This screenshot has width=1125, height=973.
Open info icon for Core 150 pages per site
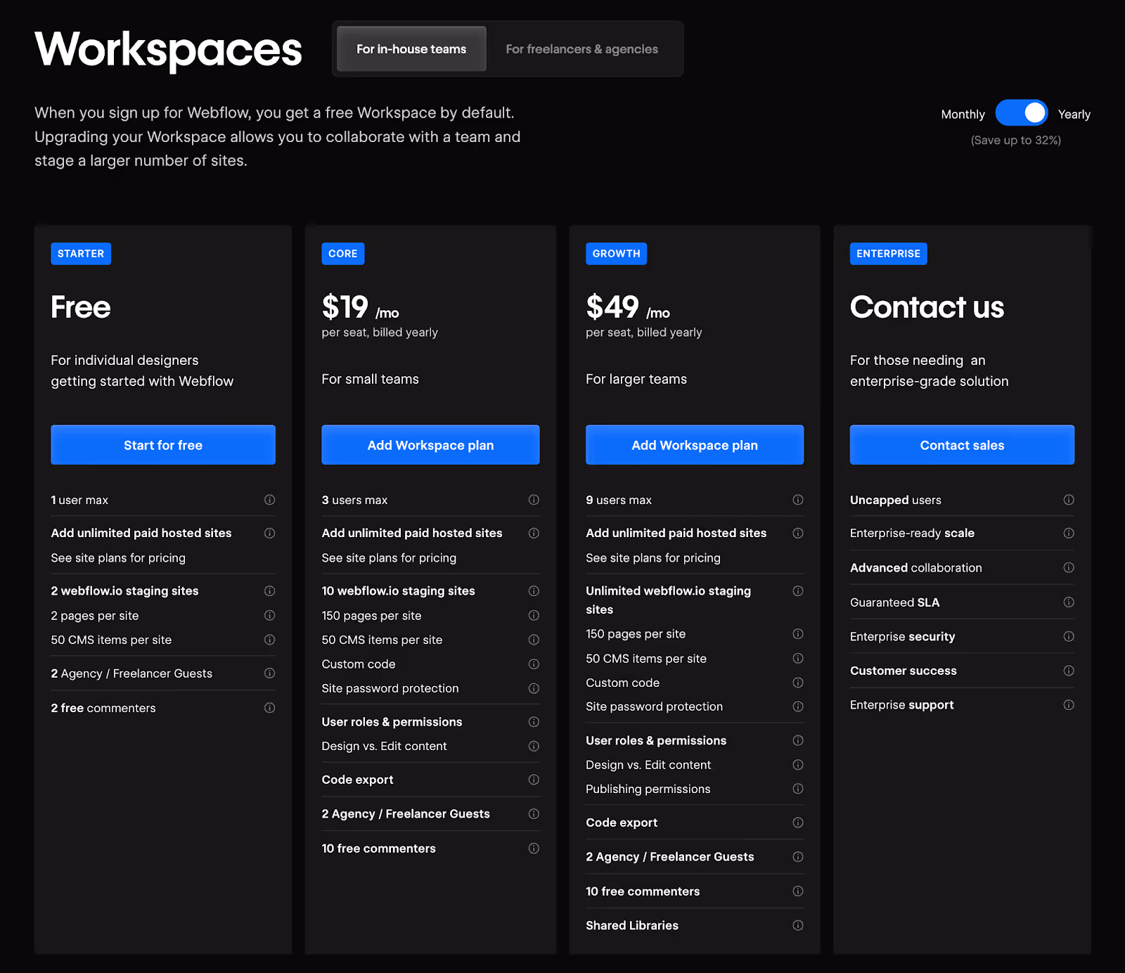(x=534, y=615)
